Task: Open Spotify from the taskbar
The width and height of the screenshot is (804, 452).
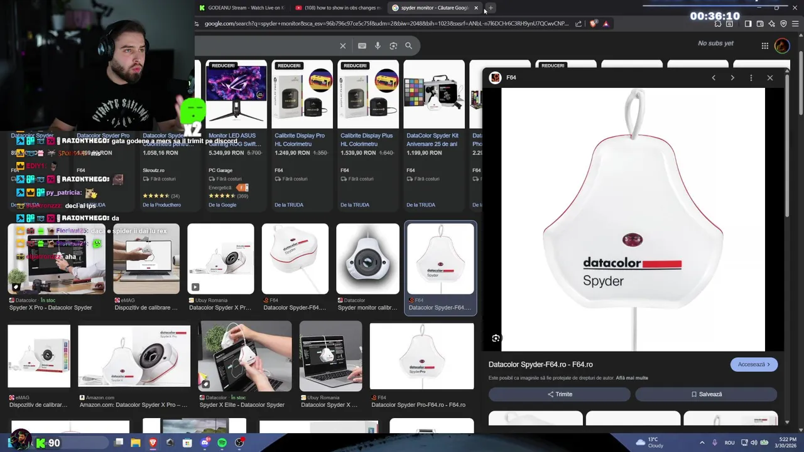Action: [222, 443]
